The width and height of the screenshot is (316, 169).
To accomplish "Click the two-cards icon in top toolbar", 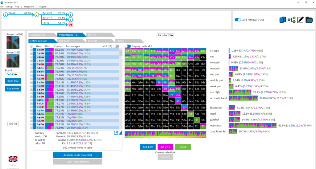I will [x=283, y=20].
